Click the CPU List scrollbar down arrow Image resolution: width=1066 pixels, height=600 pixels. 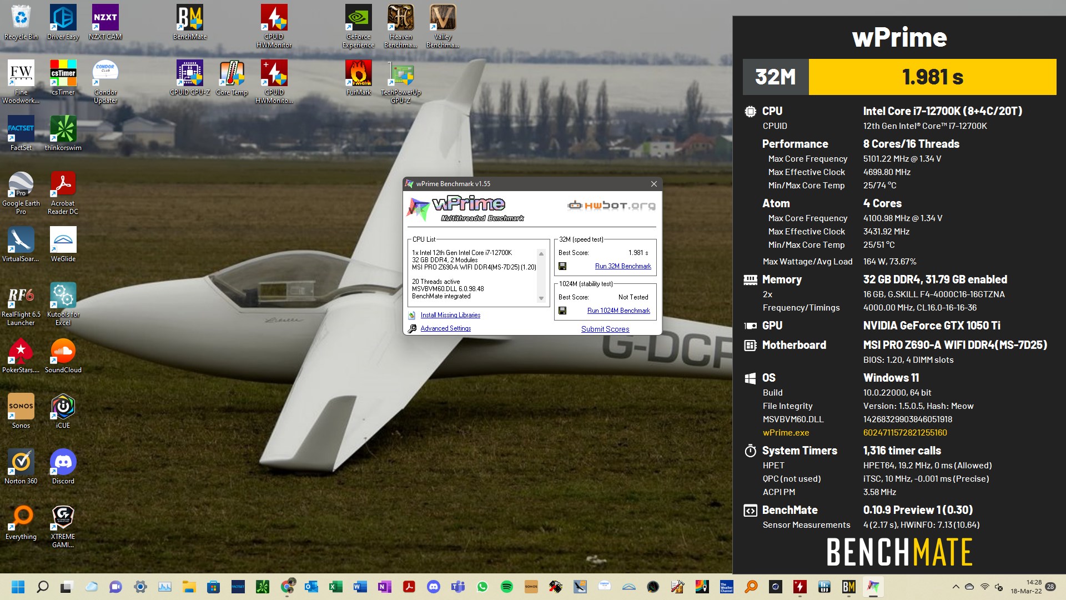[541, 298]
